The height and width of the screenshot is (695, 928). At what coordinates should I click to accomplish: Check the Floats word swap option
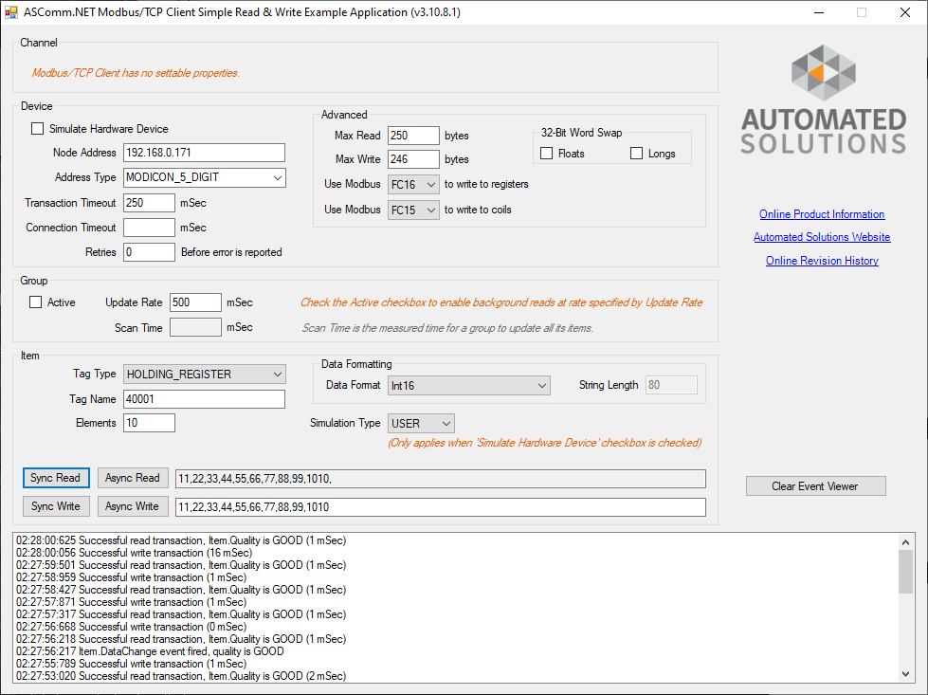[x=546, y=153]
